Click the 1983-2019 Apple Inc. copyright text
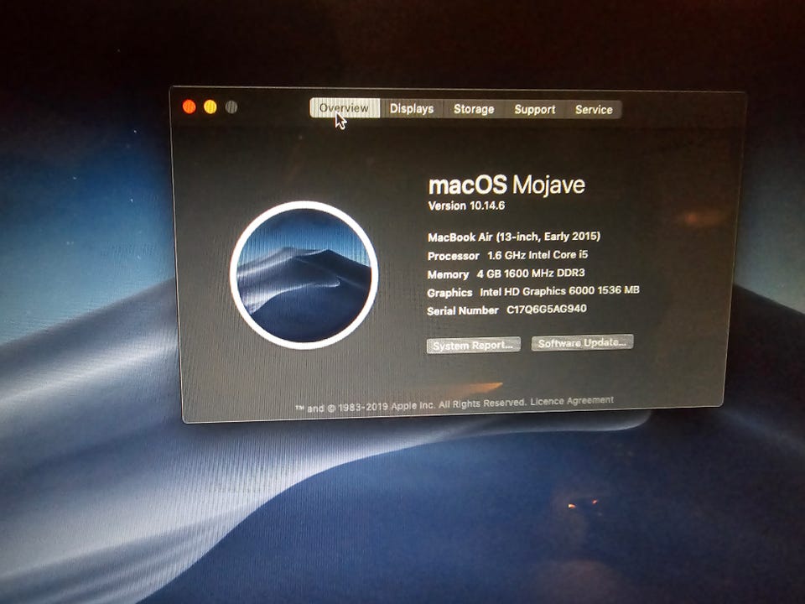 (x=411, y=406)
